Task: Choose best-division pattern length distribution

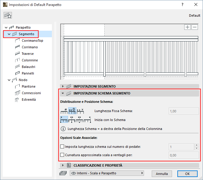Action: (80, 111)
